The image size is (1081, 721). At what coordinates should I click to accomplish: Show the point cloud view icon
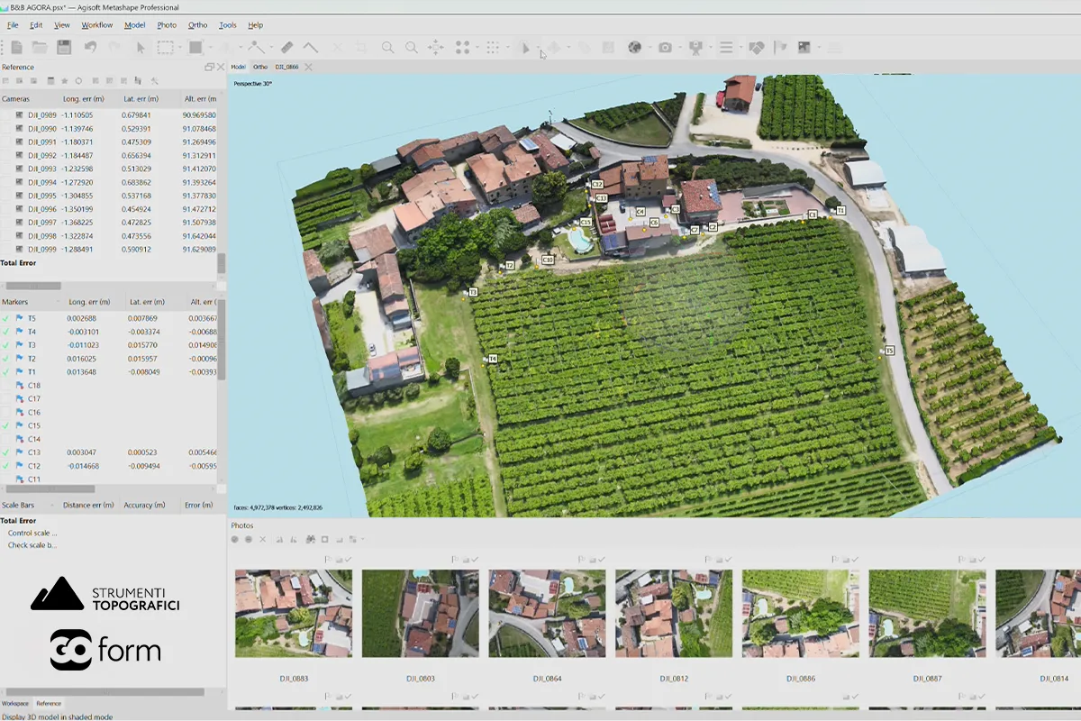click(x=462, y=47)
